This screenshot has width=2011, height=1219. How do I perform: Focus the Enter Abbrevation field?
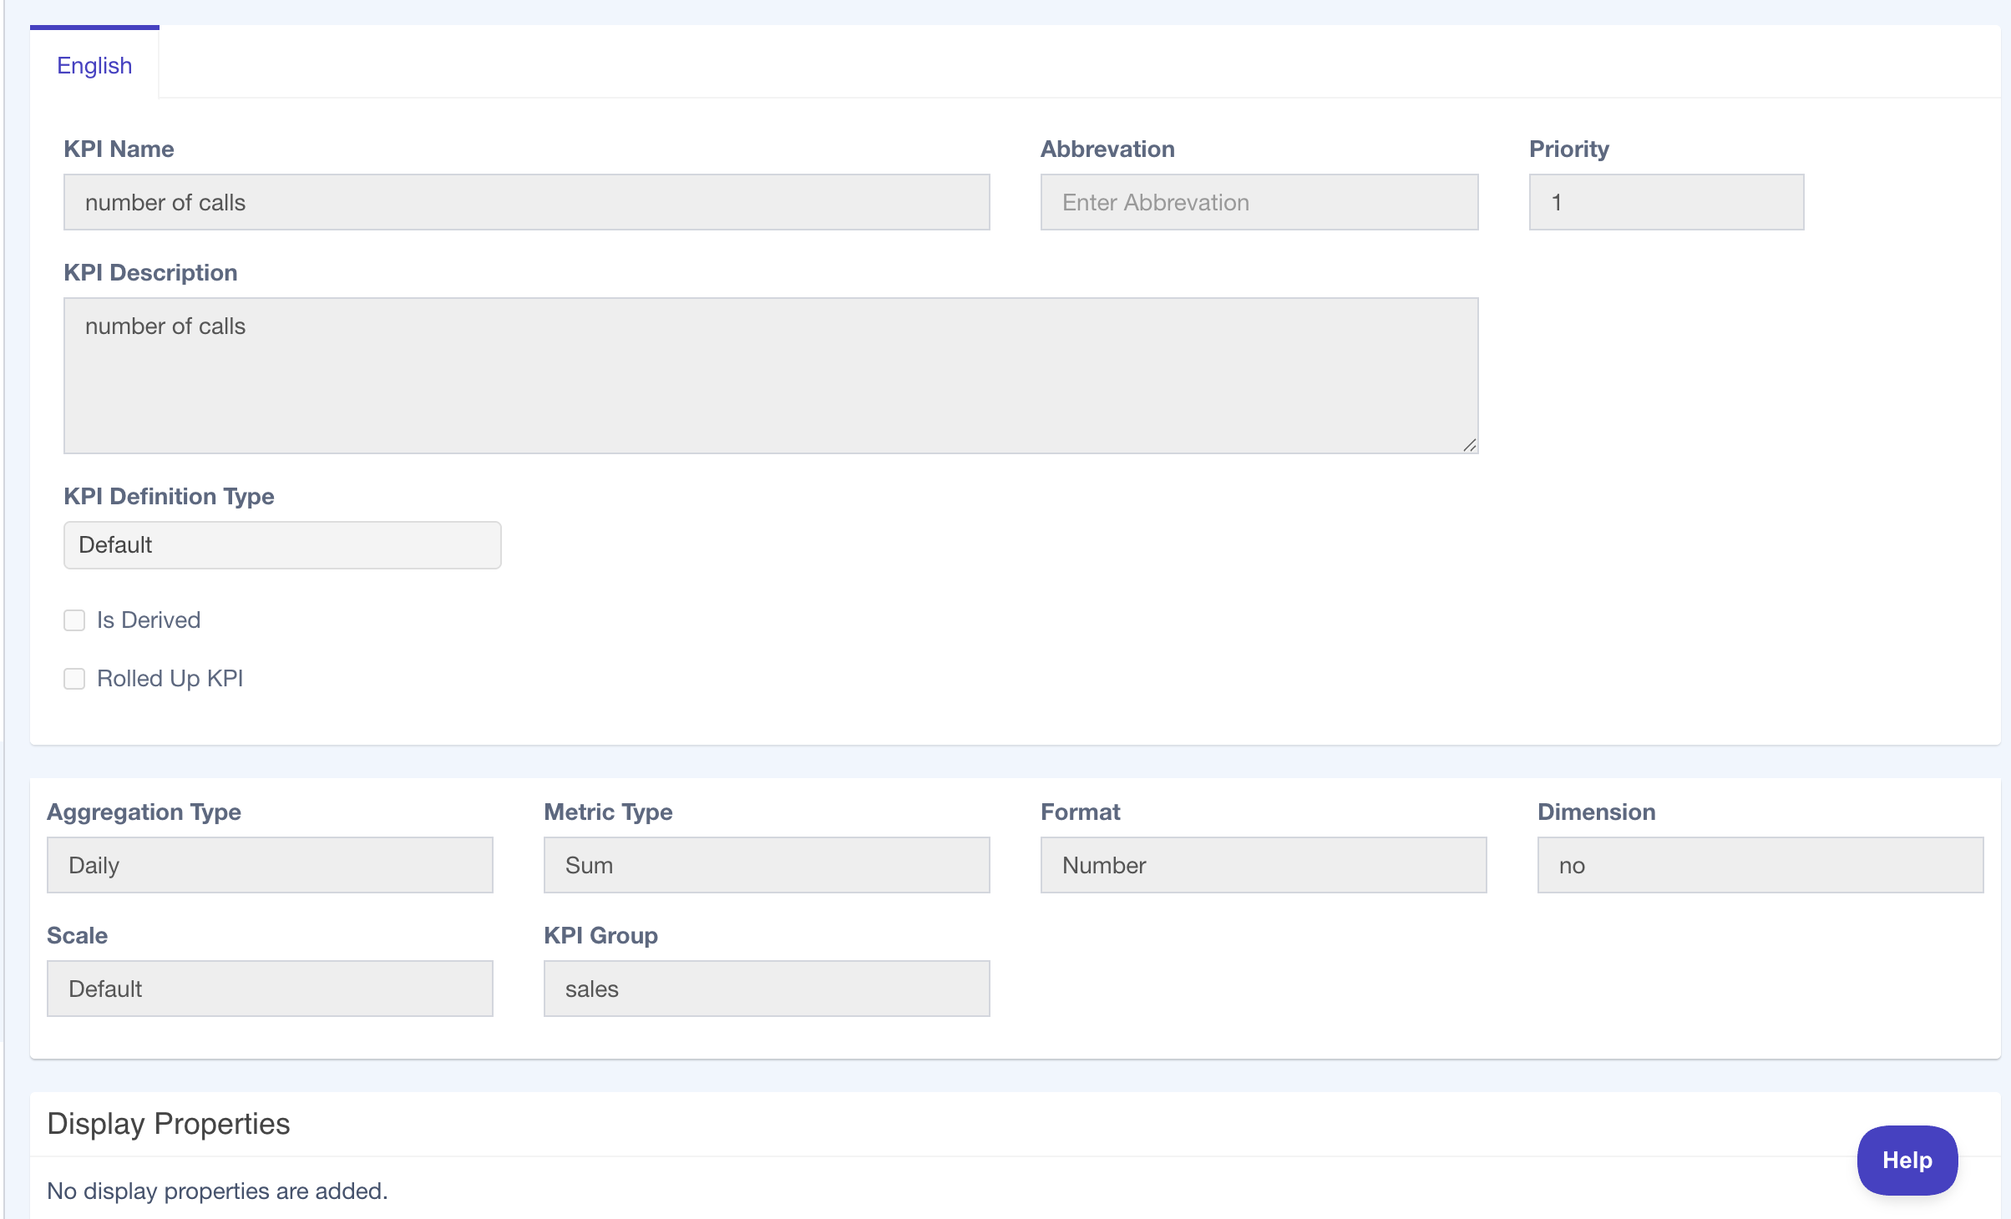1259,202
